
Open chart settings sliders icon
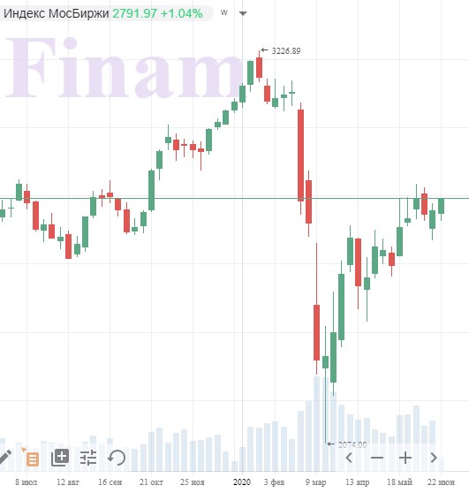point(88,458)
